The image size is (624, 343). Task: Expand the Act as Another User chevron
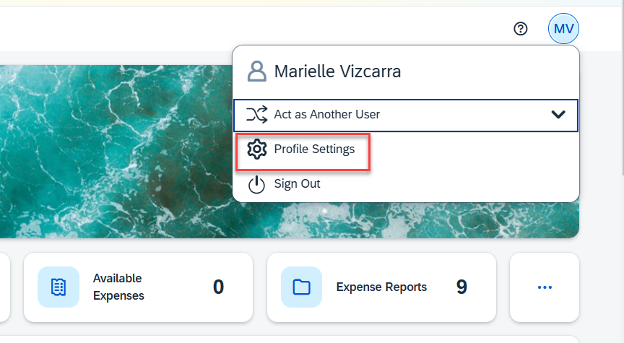[x=558, y=114]
